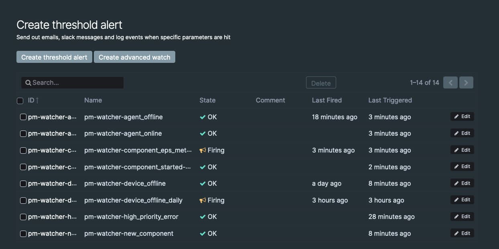Tick the pm-watcher-new_component row checkbox

coord(23,234)
